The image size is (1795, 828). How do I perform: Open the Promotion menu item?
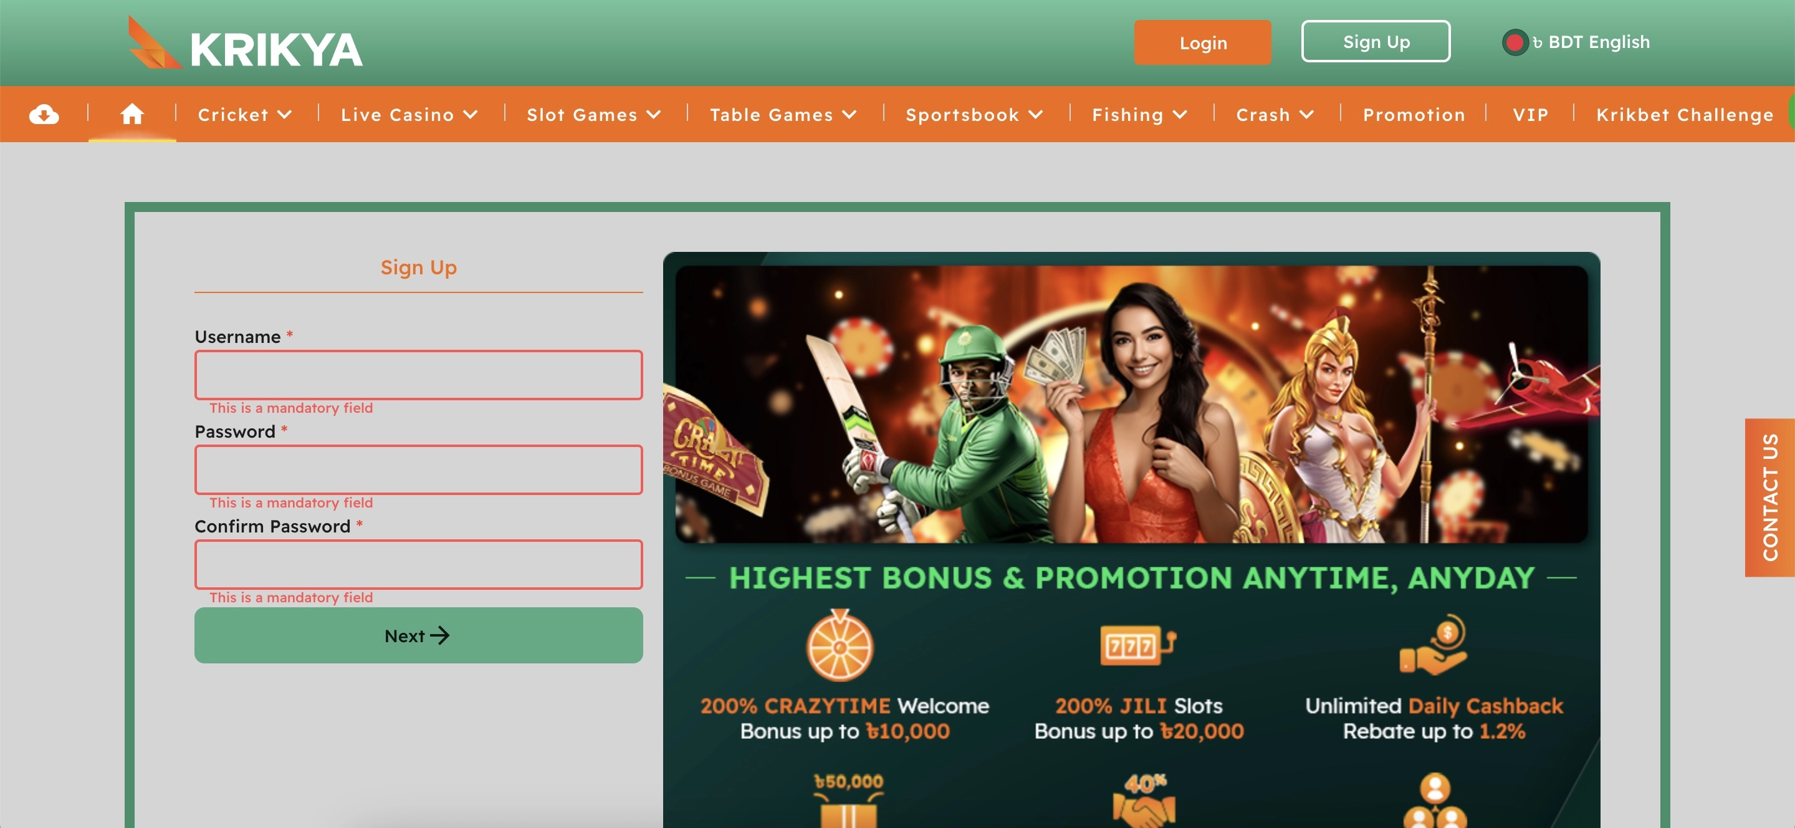(1414, 115)
